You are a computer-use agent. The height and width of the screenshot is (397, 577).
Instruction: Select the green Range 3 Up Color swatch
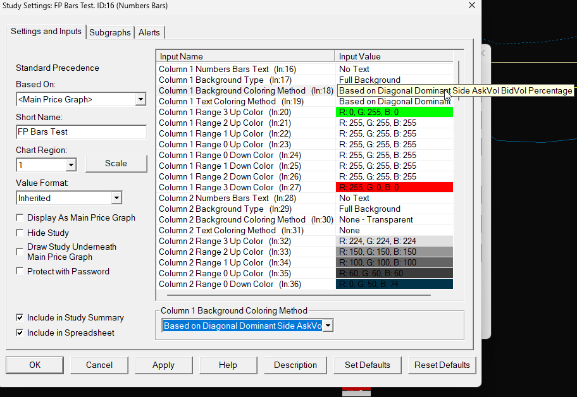pyautogui.click(x=394, y=112)
